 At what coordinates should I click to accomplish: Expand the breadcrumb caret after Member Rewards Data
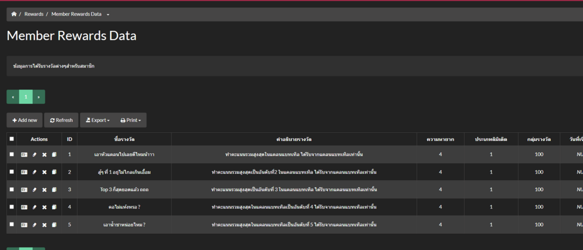108,14
